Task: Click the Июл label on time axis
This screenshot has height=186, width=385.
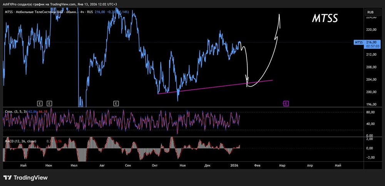Action: [74, 166]
